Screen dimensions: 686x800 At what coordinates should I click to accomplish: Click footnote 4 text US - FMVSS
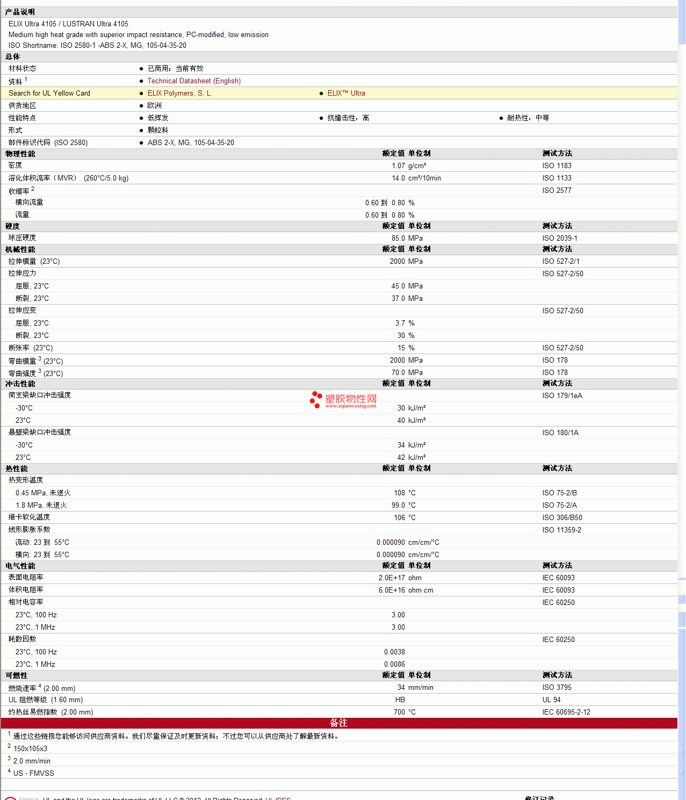coord(34,773)
